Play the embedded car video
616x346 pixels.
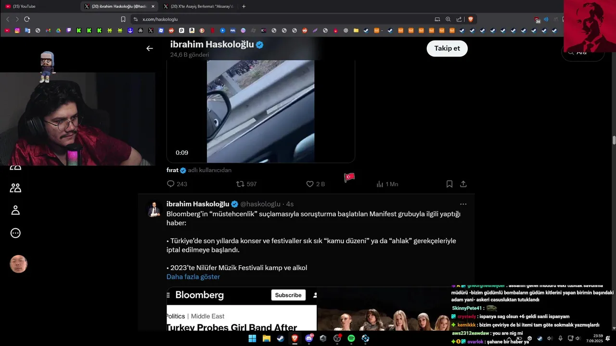coord(260,111)
